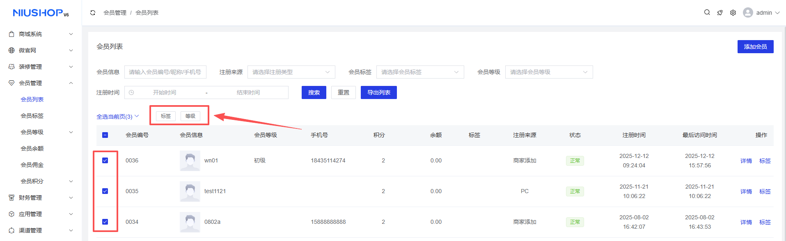Viewport: 786px width, 241px height.
Task: Uncheck the checkbox for member 0036
Action: pos(105,160)
